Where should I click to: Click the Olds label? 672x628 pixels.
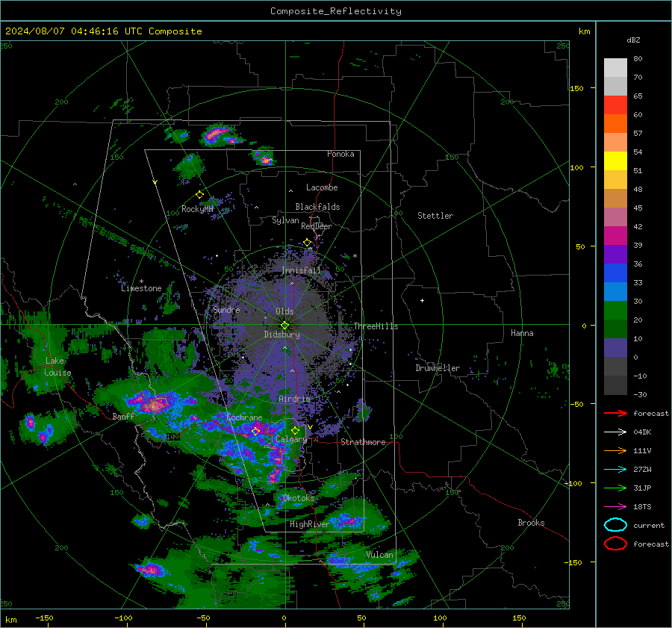pyautogui.click(x=284, y=311)
